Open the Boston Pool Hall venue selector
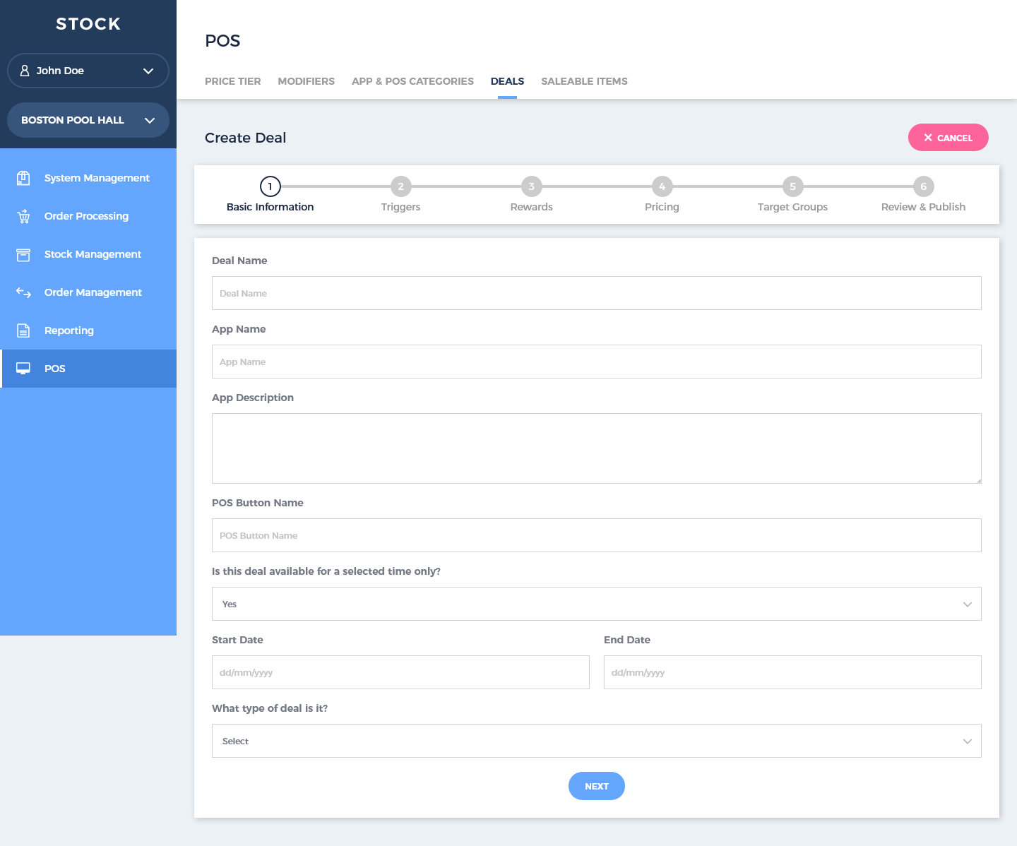Image resolution: width=1017 pixels, height=846 pixels. (149, 120)
